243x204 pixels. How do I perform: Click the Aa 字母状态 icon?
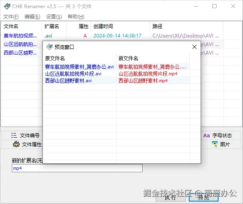pyautogui.click(x=207, y=136)
